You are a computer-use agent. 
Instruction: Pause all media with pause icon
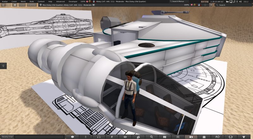pos(237,2)
